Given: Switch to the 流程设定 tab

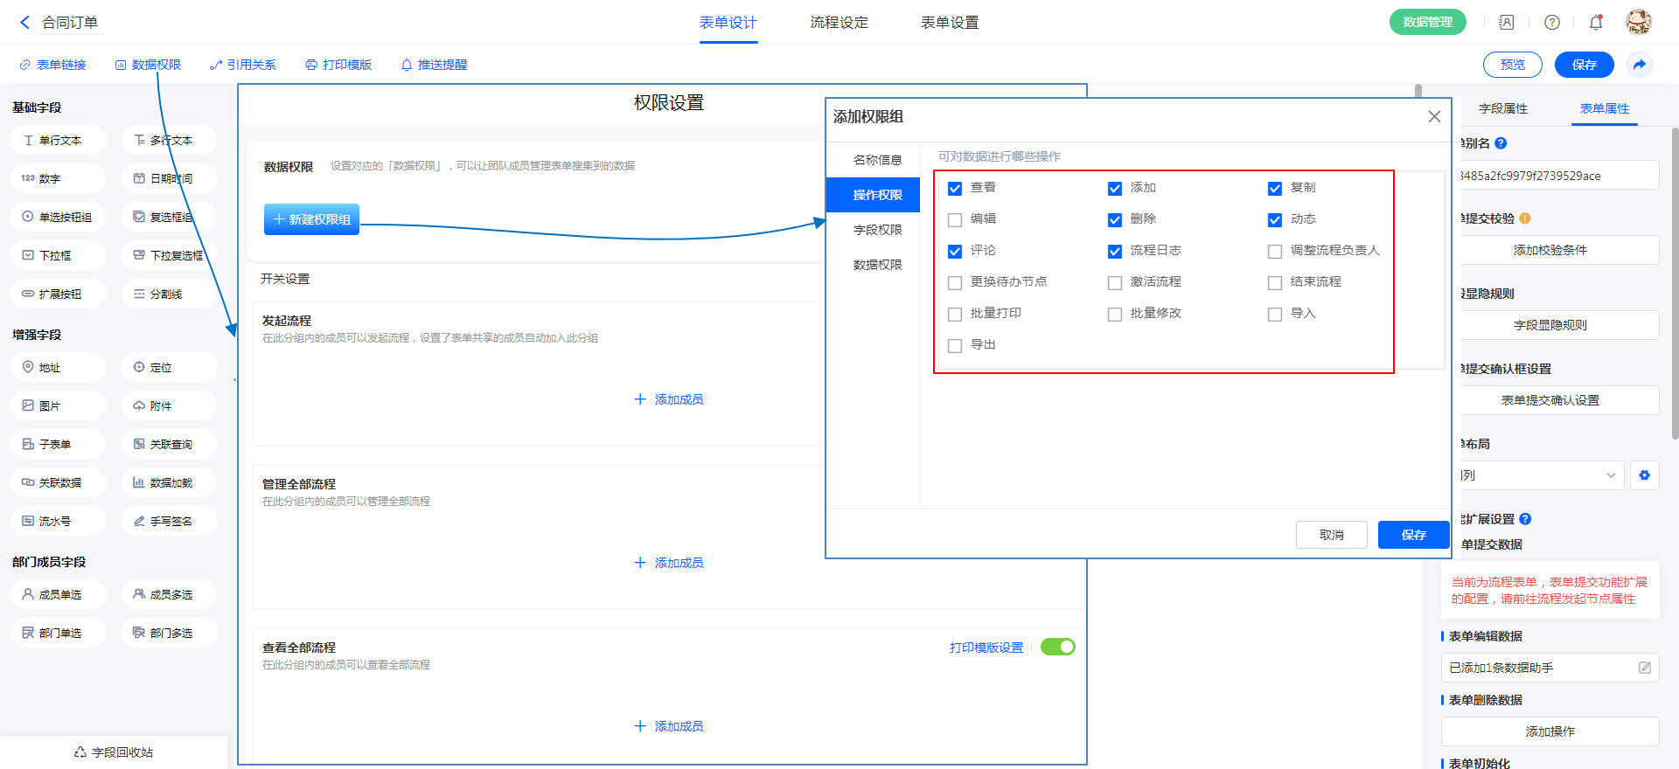Looking at the screenshot, I should click(x=839, y=23).
